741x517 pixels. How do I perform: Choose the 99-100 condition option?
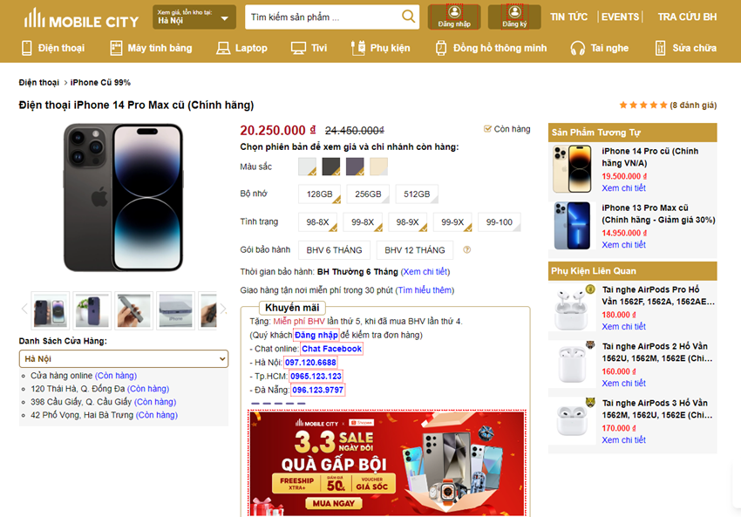pos(500,222)
